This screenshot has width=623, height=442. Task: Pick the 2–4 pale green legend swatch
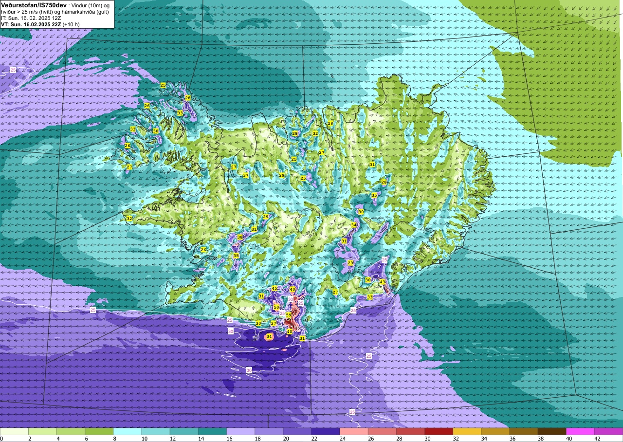pos(43,431)
